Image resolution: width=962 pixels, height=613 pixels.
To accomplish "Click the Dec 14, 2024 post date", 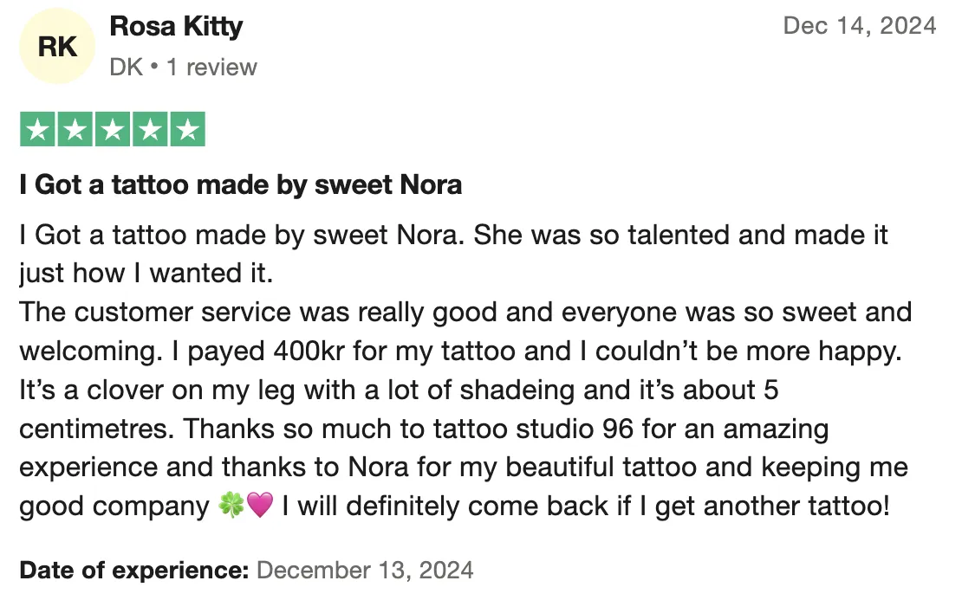I will point(859,26).
